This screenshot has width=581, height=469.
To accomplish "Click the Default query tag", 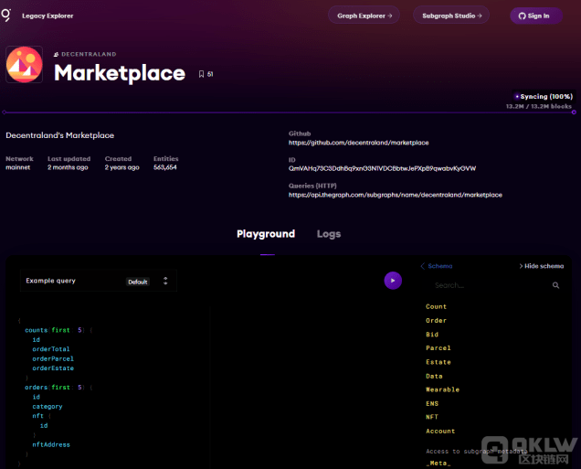I will click(138, 282).
